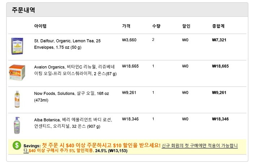Click the 주문내역 section header
Viewport: 253px width, 165px height.
[x=23, y=10]
